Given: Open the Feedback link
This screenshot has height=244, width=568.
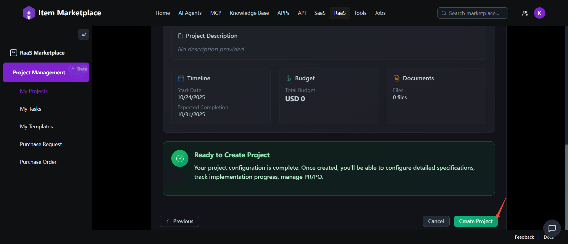Looking at the screenshot, I should tap(524, 237).
